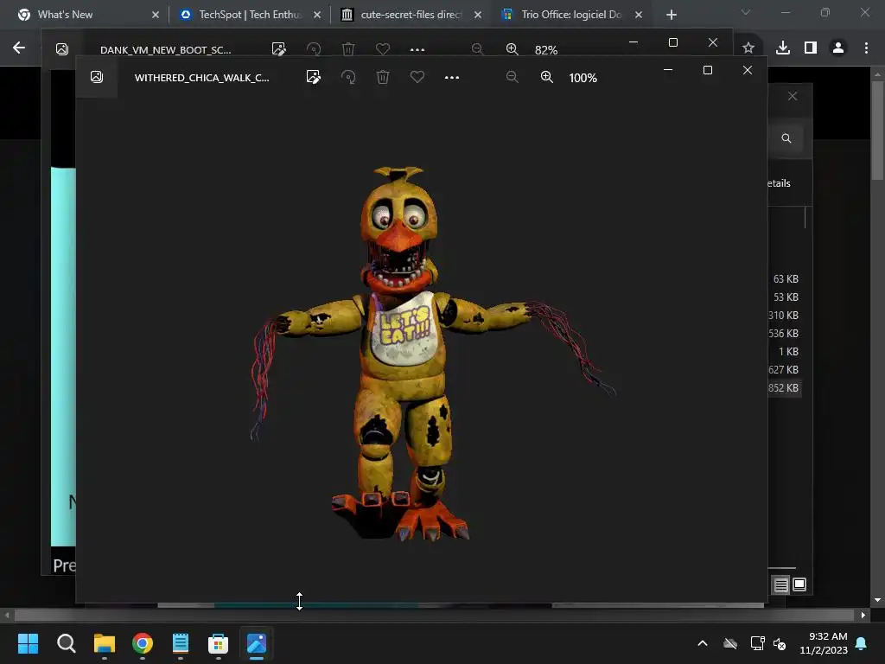Open Chrome downloads icon
885x664 pixels.
pos(783,48)
